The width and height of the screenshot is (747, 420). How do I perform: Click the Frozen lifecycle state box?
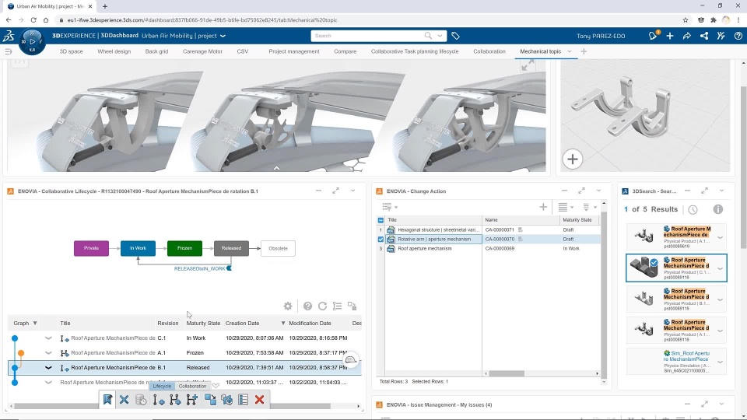[184, 248]
